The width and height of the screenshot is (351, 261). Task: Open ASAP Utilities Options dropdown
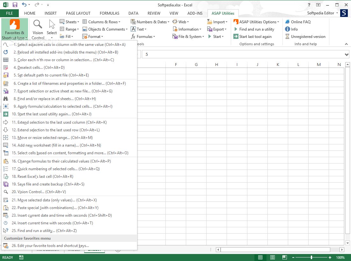point(256,22)
